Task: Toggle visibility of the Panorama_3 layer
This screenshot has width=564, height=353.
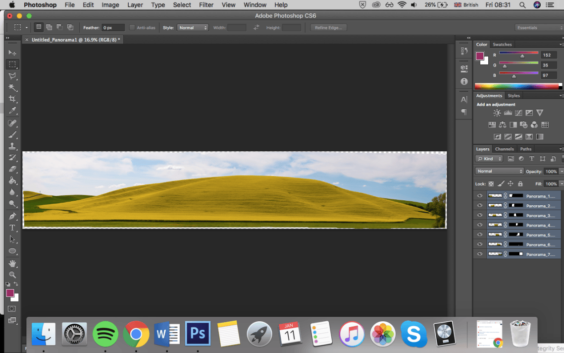Action: [x=479, y=215]
